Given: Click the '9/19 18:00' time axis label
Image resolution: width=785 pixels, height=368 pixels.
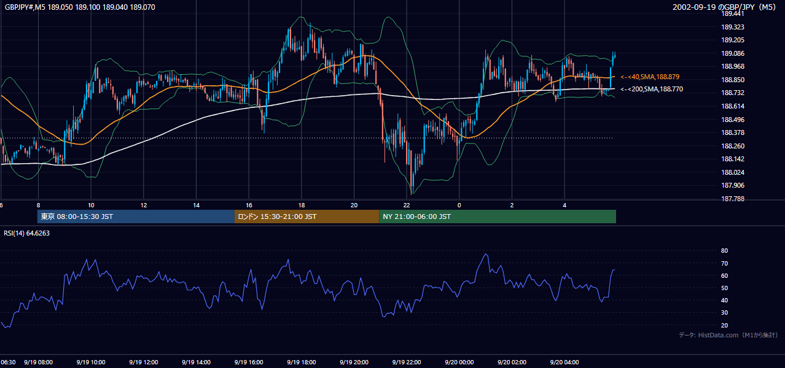Looking at the screenshot, I should click(x=302, y=362).
